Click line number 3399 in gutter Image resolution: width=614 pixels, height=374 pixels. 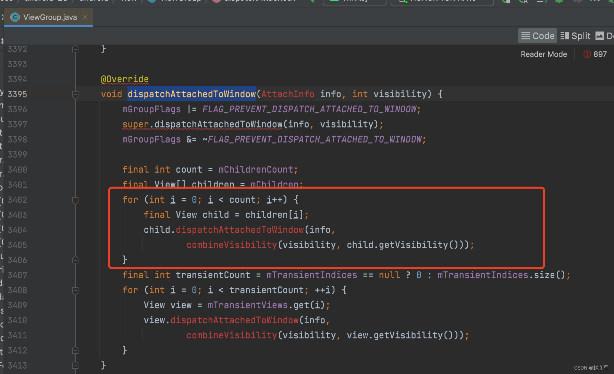(x=17, y=154)
